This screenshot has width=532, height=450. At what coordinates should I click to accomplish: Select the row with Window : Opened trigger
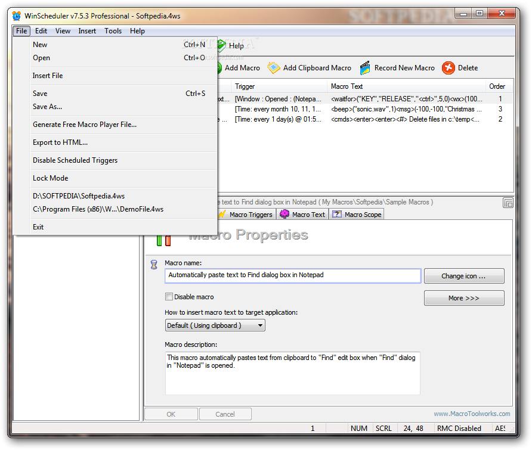click(x=366, y=99)
